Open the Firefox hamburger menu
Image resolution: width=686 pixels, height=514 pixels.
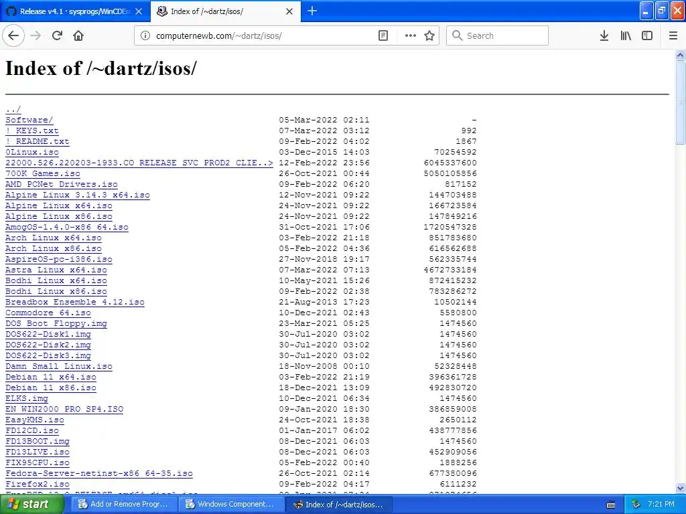pos(673,35)
